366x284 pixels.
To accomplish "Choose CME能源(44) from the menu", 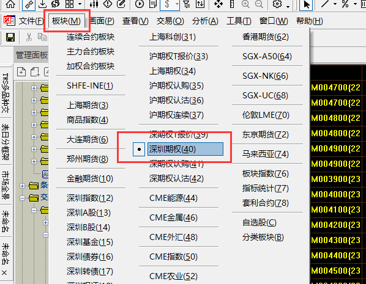I will (x=173, y=198).
